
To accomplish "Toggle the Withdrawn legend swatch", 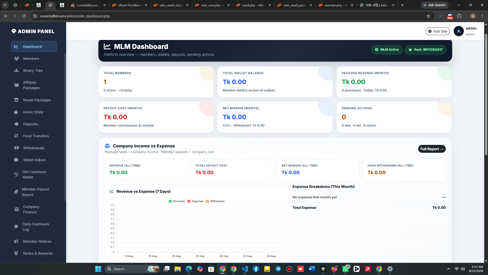I will [207, 201].
